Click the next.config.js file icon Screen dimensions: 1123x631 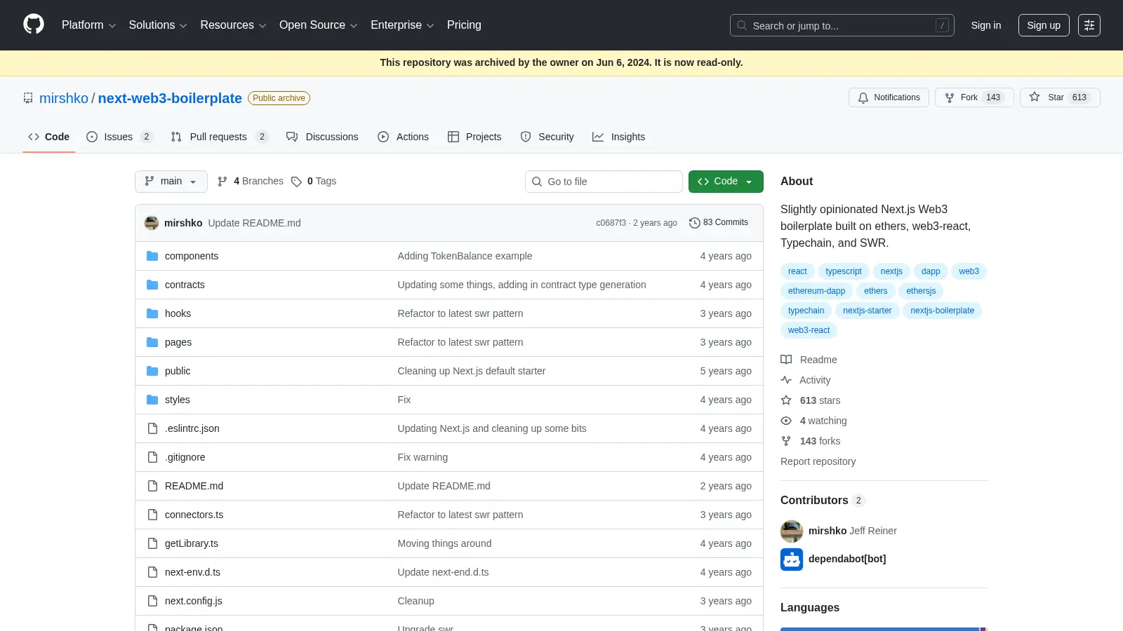(152, 601)
